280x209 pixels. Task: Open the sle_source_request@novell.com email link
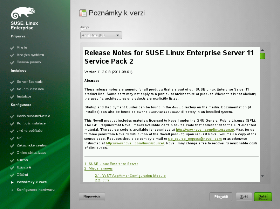point(195,139)
